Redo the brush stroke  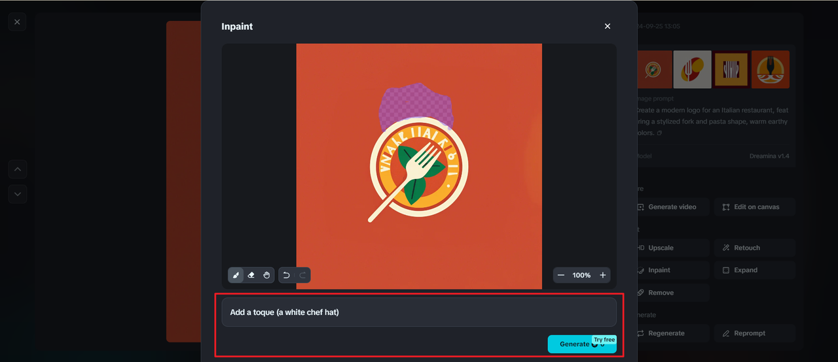[x=302, y=275]
